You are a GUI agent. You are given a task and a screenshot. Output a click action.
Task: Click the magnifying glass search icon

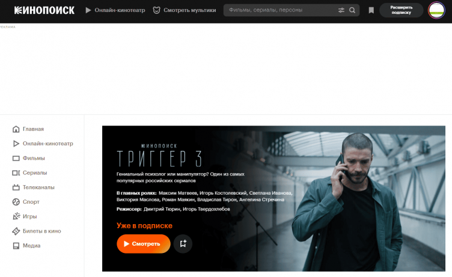[x=352, y=10]
